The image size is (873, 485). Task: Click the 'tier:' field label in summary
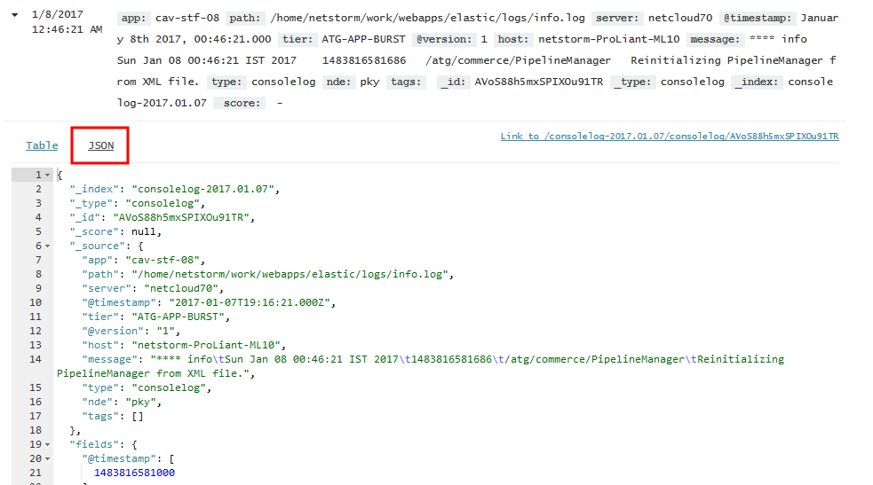coord(298,39)
